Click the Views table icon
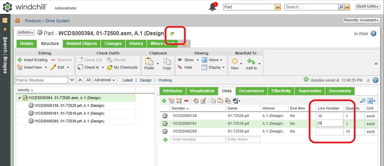This screenshot has height=166, width=384. click(204, 60)
